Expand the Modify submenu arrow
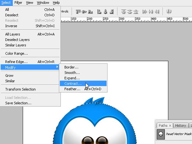Screen dimensions: 192x144 (57, 67)
